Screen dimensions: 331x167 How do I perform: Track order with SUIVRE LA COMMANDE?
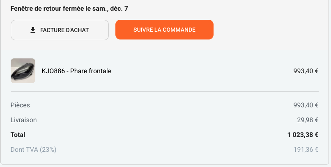point(164,30)
